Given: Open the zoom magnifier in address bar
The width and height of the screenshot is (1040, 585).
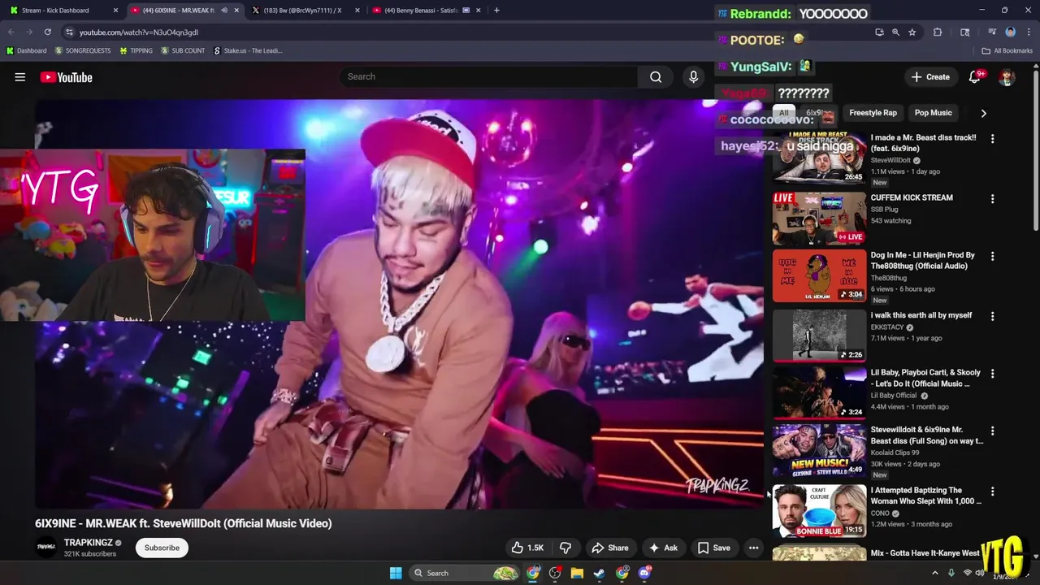Looking at the screenshot, I should (895, 32).
